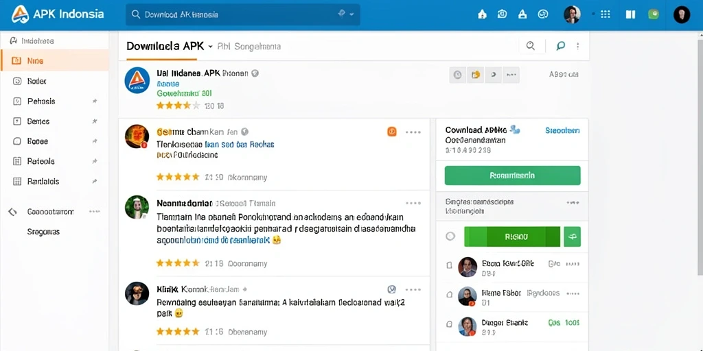This screenshot has width=703, height=351.
Task: Click the green RIsioo button
Action: tap(512, 237)
